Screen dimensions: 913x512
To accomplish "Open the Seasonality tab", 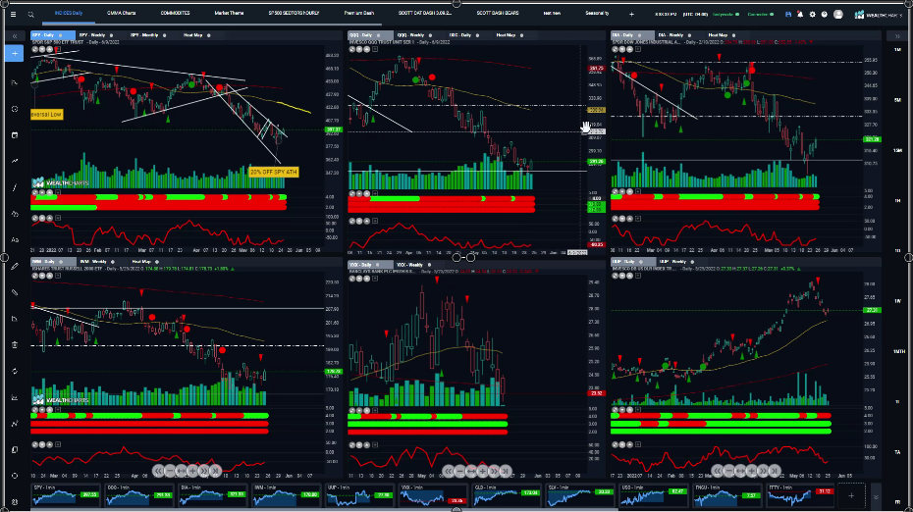I will pyautogui.click(x=597, y=14).
